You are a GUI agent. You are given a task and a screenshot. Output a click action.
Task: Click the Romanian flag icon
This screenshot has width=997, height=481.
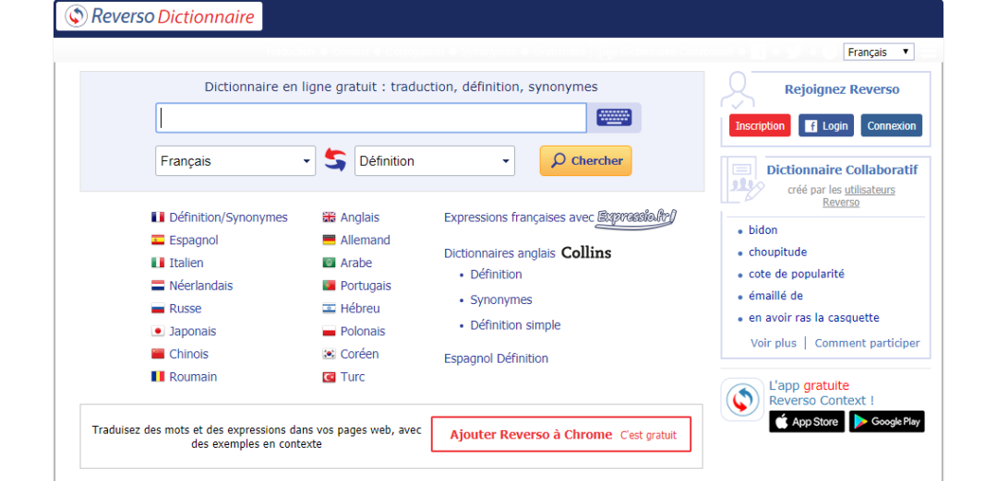pos(158,377)
